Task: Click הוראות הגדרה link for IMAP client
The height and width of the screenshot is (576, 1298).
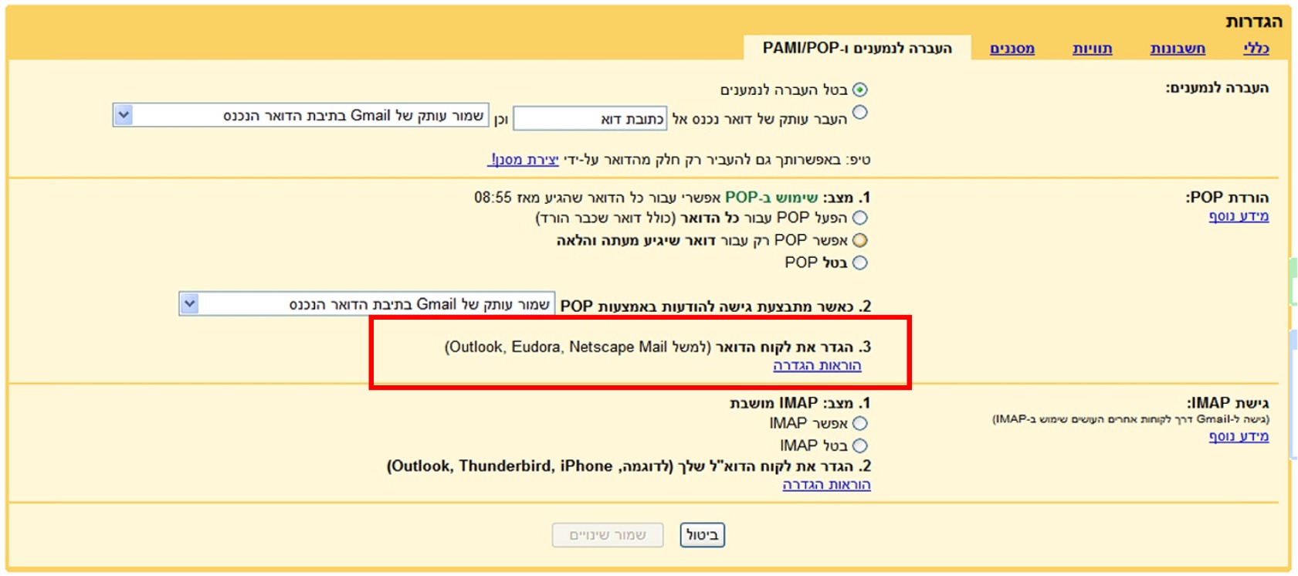Action: point(826,485)
